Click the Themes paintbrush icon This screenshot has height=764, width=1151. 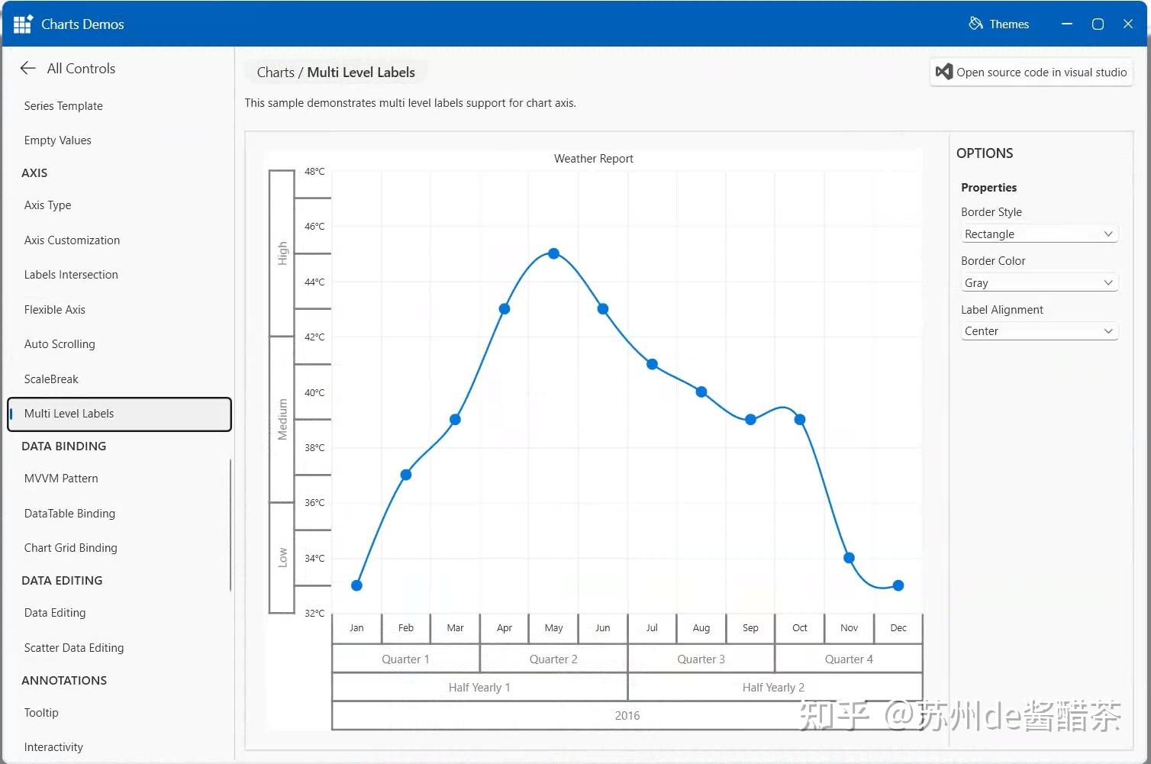tap(976, 24)
